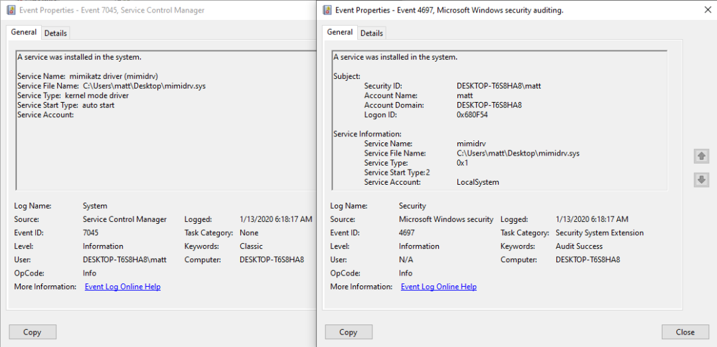Screen dimensions: 717x347
Task: Click Event ID value 4697
Action: click(406, 232)
